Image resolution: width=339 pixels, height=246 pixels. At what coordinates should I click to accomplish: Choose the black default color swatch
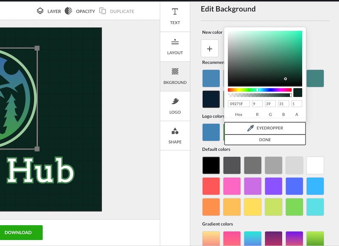tap(211, 165)
